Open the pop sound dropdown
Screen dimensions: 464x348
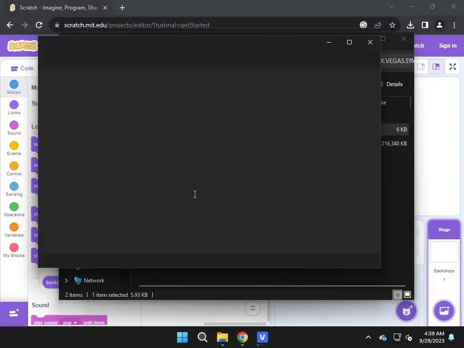(70, 323)
